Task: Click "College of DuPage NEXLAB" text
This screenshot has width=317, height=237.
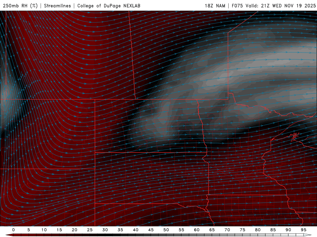Action: tap(109, 6)
